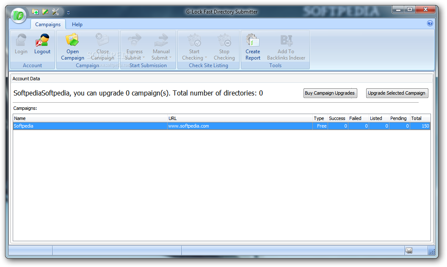Screen dimensions: 447x267
Task: Expand the quick access toolbar customize arrow
Action: 69,13
